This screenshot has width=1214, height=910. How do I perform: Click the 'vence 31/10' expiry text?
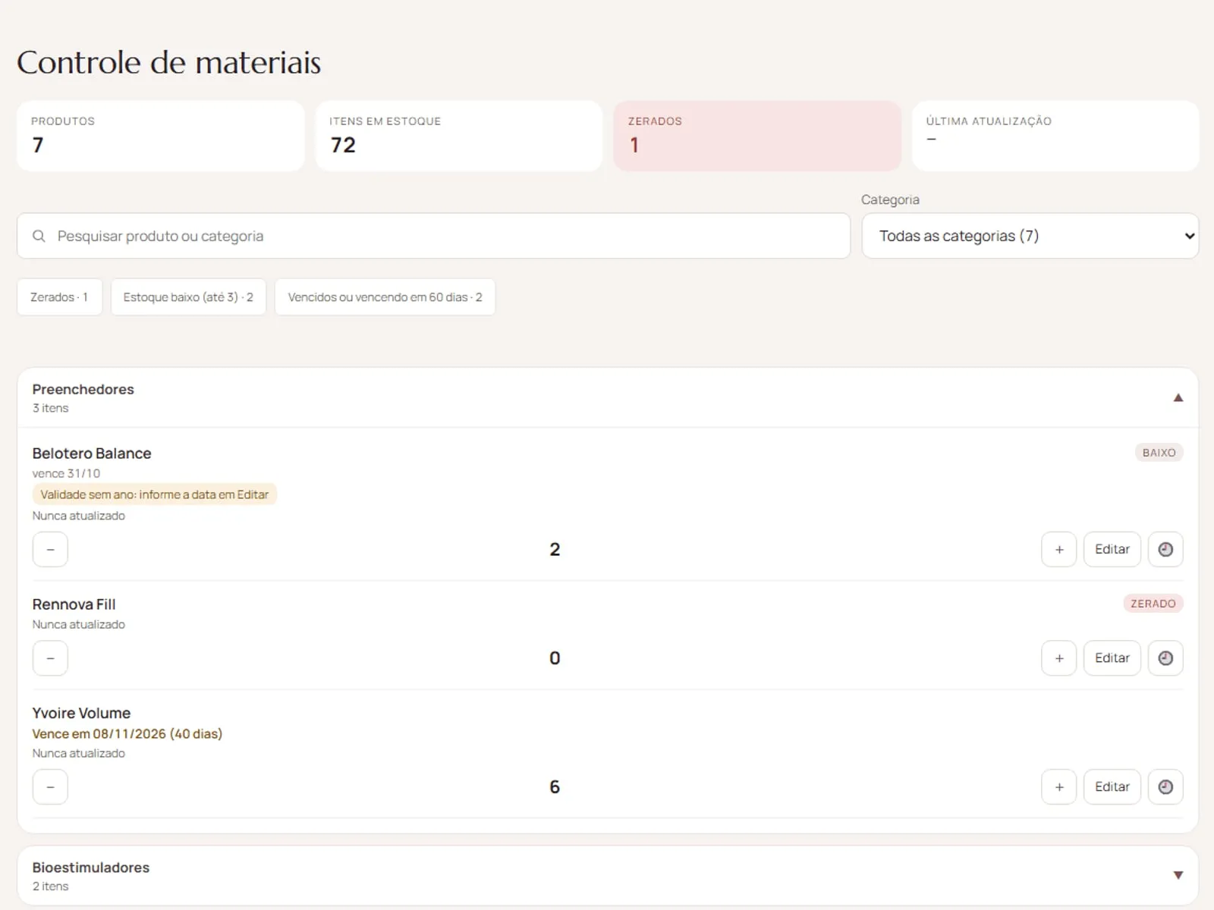click(x=66, y=473)
